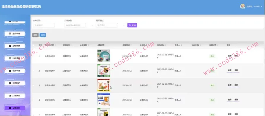Click the 收容所名称8 cell
The height and width of the screenshot is (116, 265).
[50, 56]
